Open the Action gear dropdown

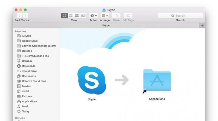pyautogui.click(x=94, y=16)
